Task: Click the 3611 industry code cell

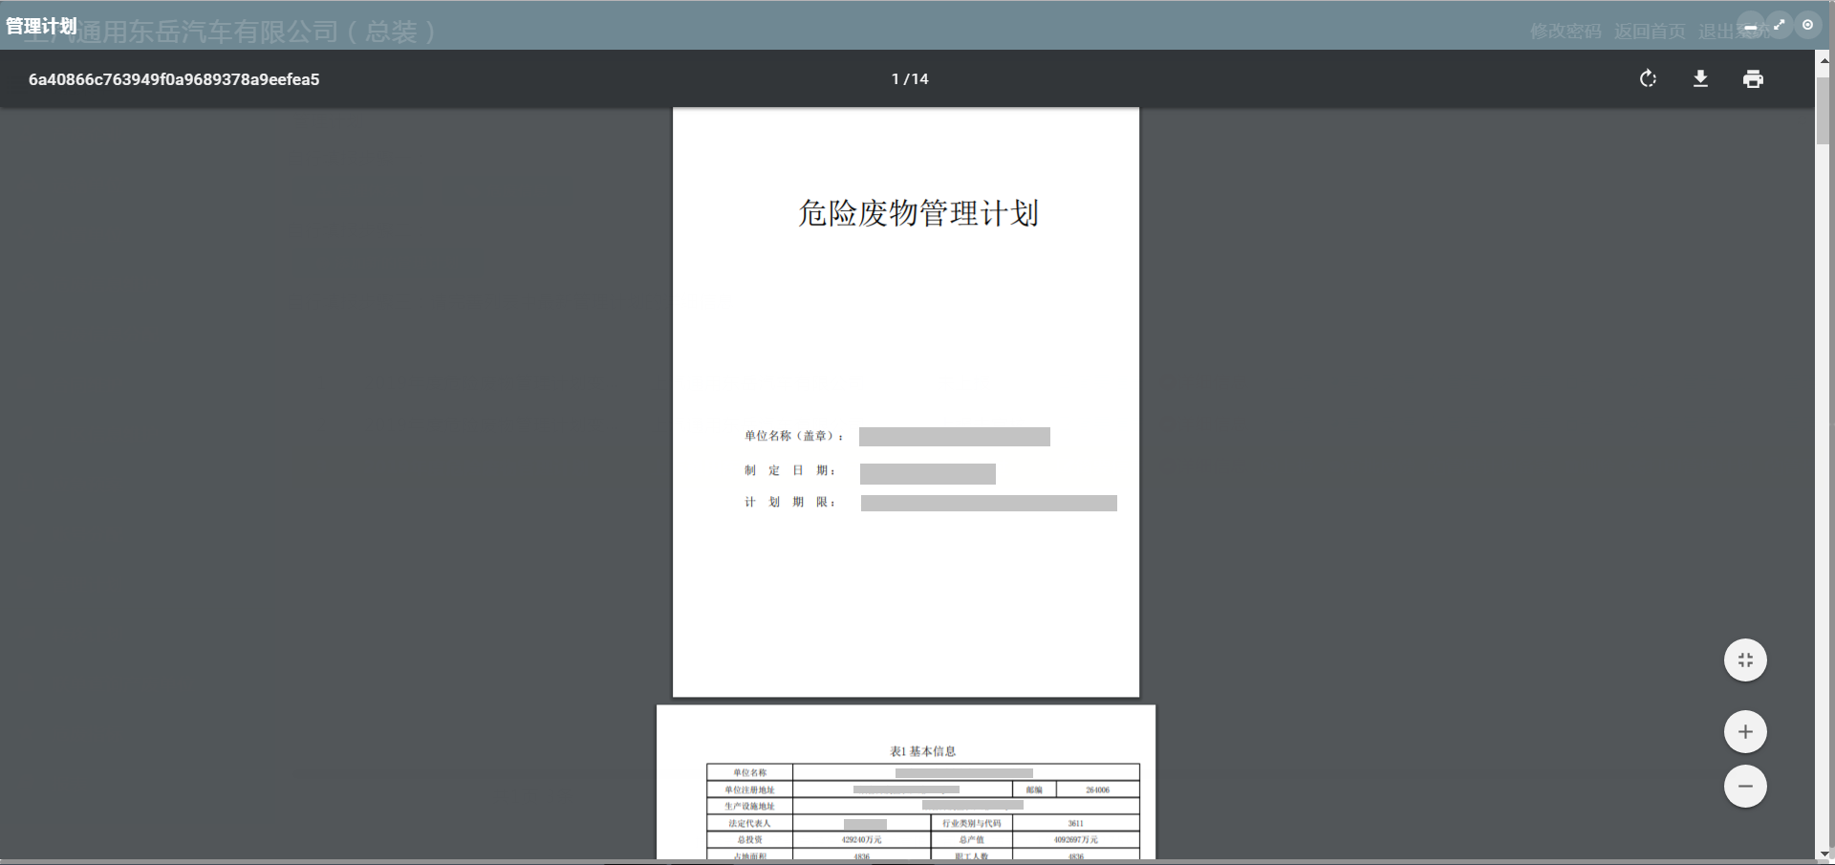Action: pos(1076,823)
